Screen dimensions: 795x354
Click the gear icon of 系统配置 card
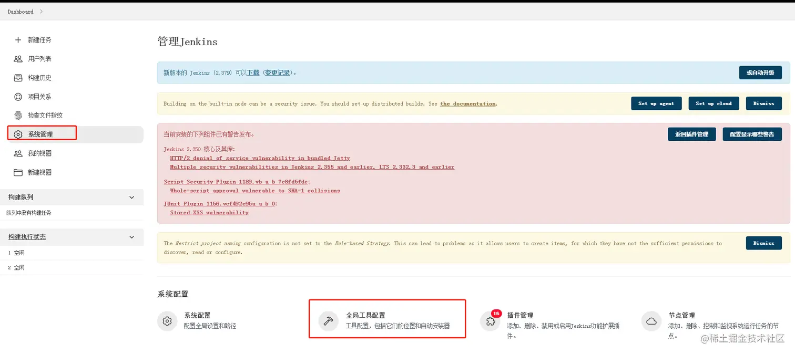click(x=167, y=320)
